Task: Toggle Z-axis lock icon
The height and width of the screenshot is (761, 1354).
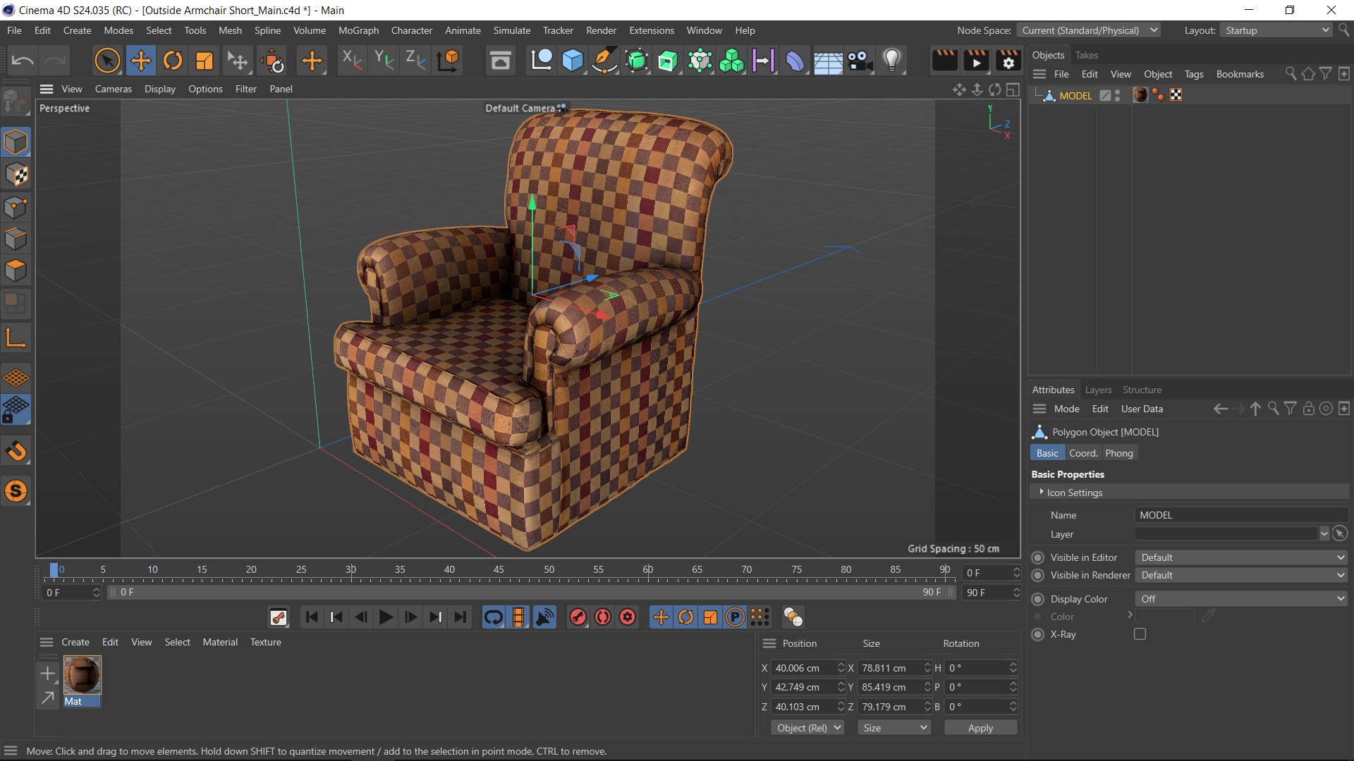Action: (415, 61)
